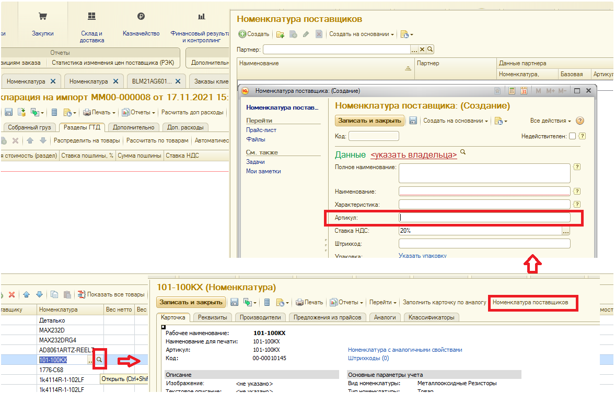Viewport: 615px width, 393px height.
Task: Expand Создать на основании in supplier list toolbar
Action: [362, 34]
